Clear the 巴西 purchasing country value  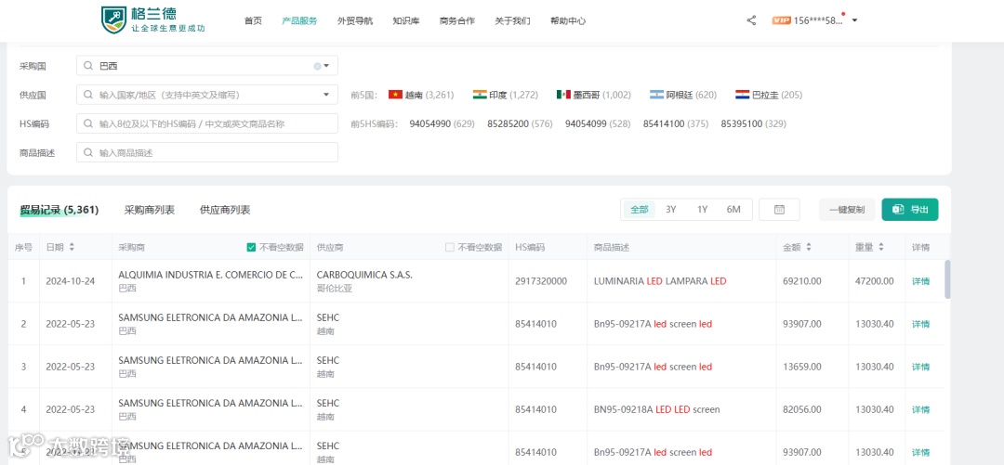tap(317, 66)
